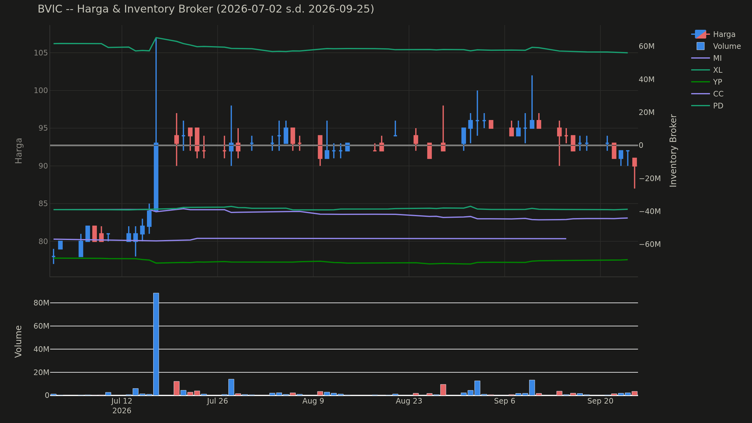Toggle the CC legend entry
The image size is (752, 423).
(x=707, y=94)
